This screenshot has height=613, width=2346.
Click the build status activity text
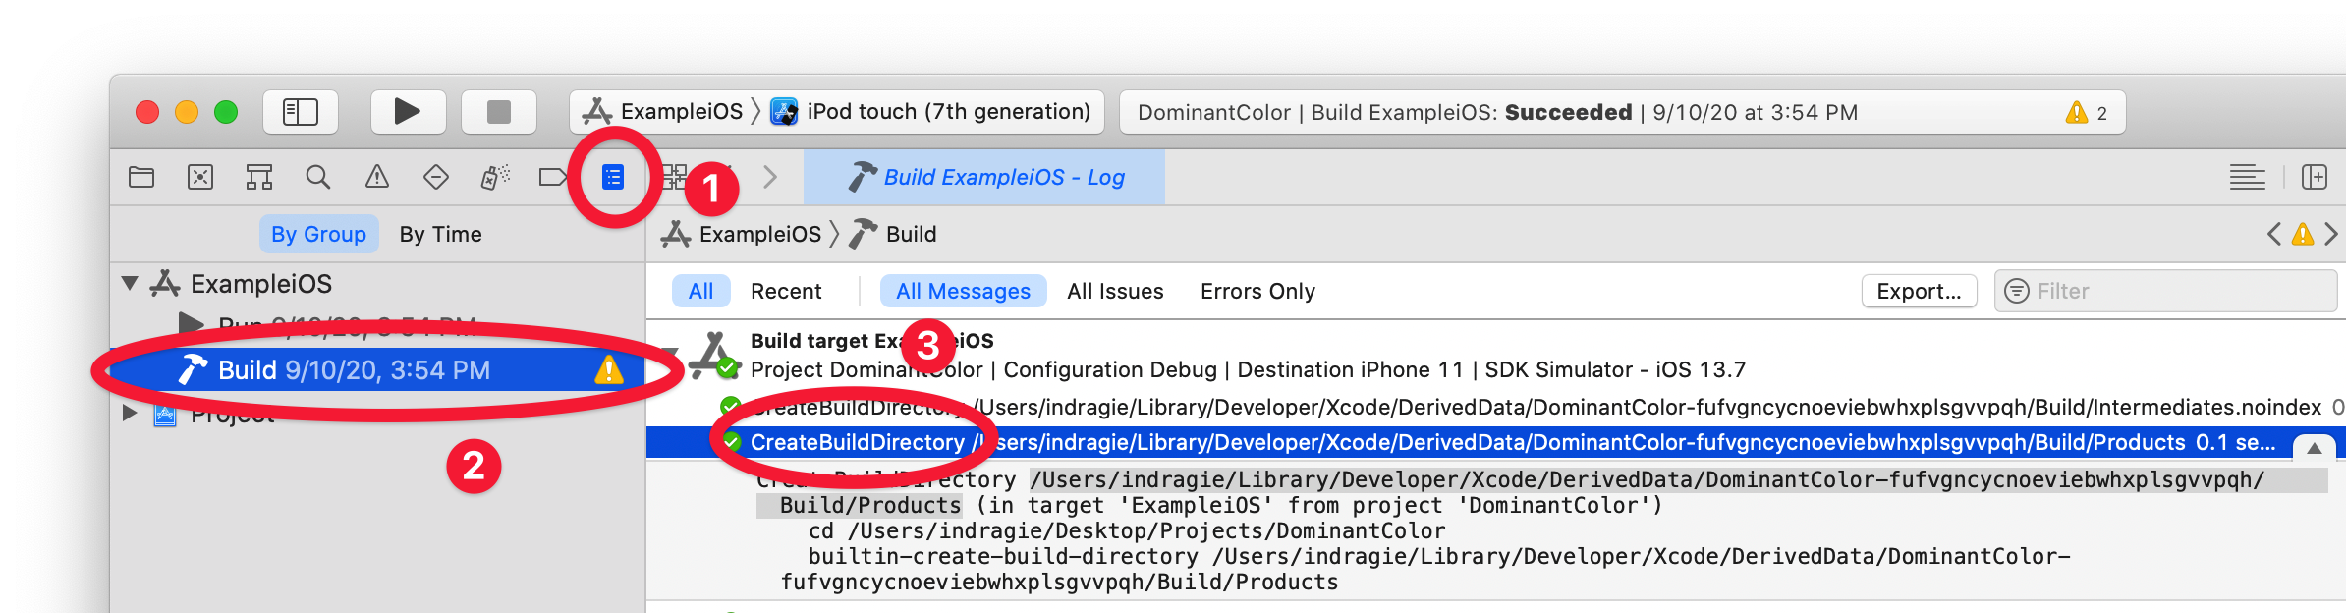click(x=1498, y=112)
